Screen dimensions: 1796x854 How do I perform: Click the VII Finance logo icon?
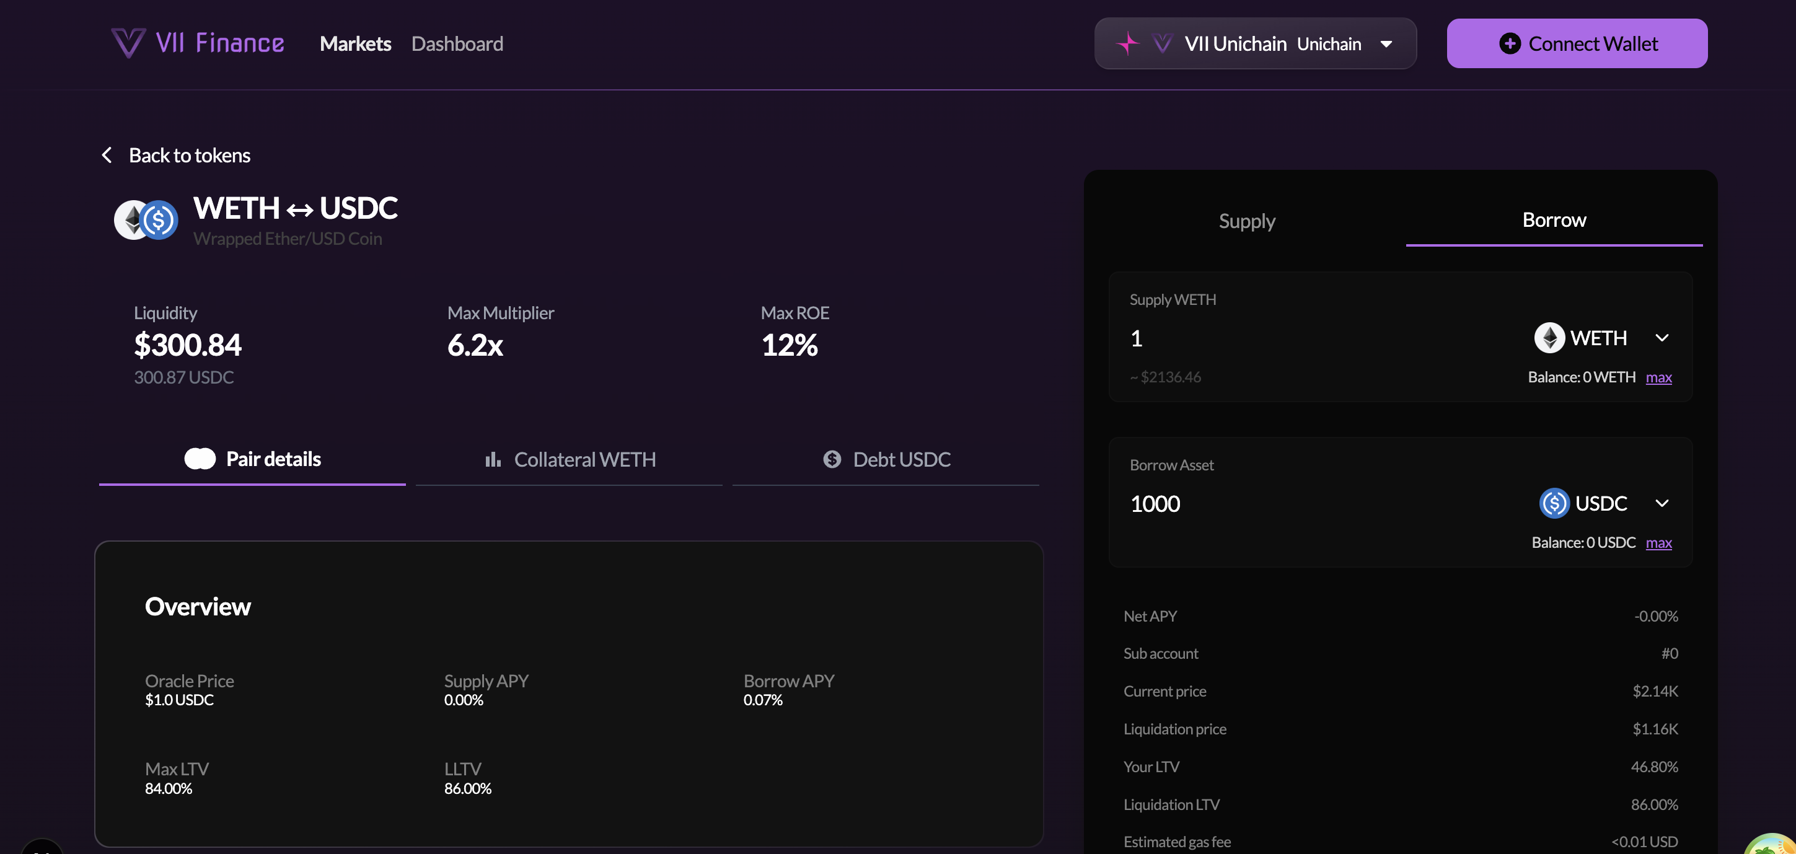(x=128, y=43)
